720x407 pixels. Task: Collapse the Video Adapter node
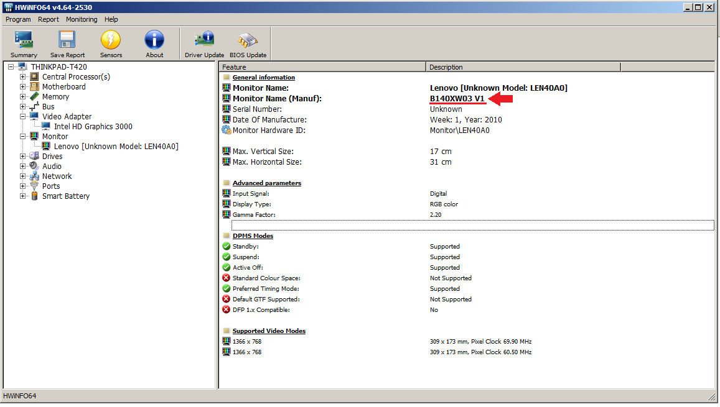22,116
